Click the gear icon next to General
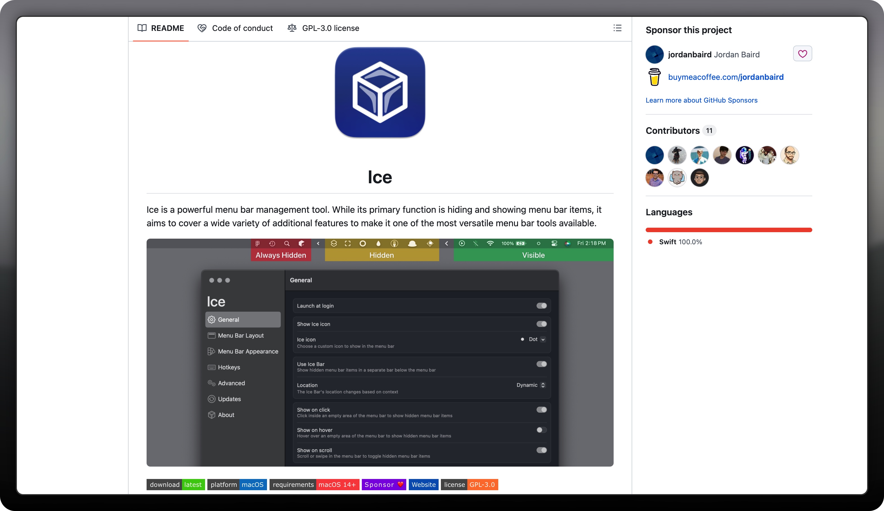884x511 pixels. coord(212,320)
